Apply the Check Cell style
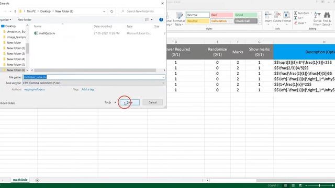 coord(246,21)
